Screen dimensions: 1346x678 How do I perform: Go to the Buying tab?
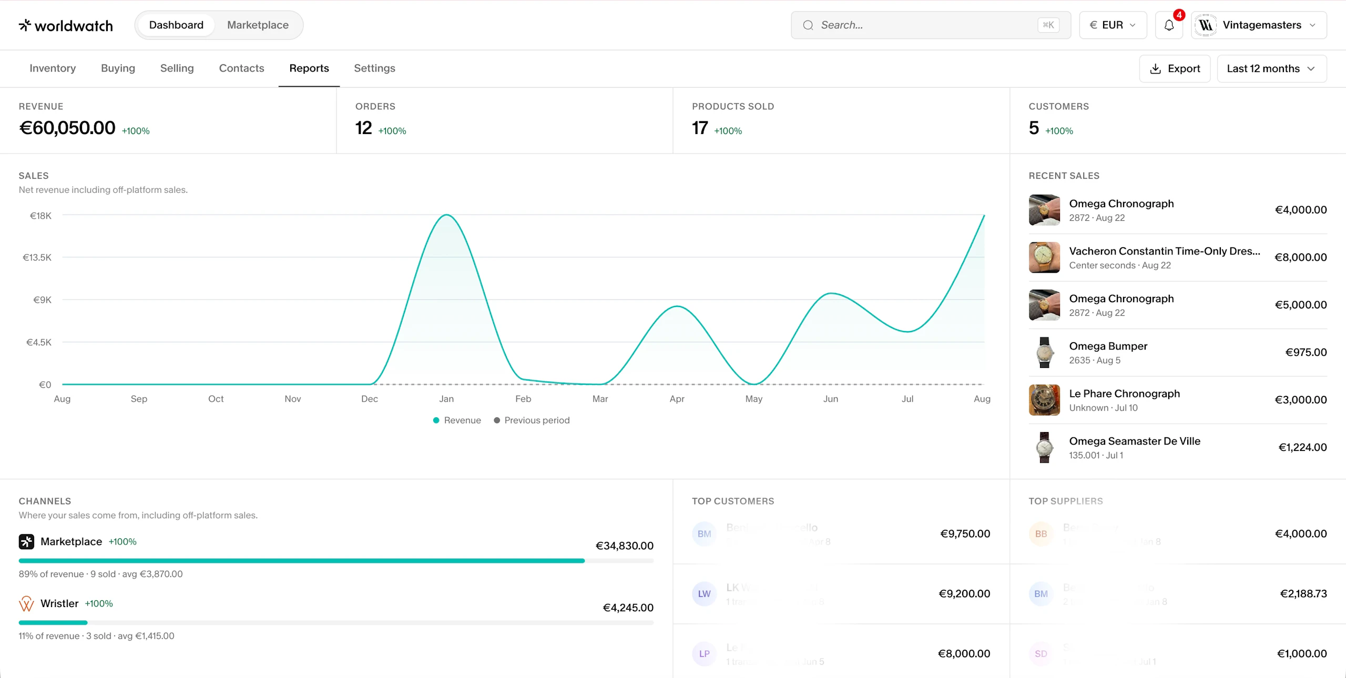coord(118,68)
